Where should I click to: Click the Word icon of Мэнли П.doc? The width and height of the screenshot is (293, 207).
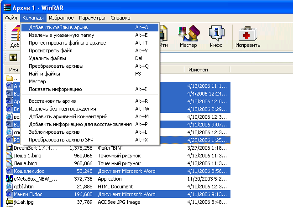[x=9, y=194]
